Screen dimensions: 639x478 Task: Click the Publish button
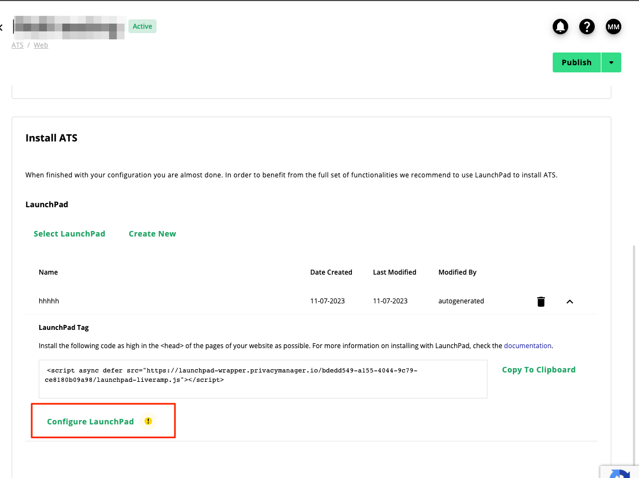576,62
